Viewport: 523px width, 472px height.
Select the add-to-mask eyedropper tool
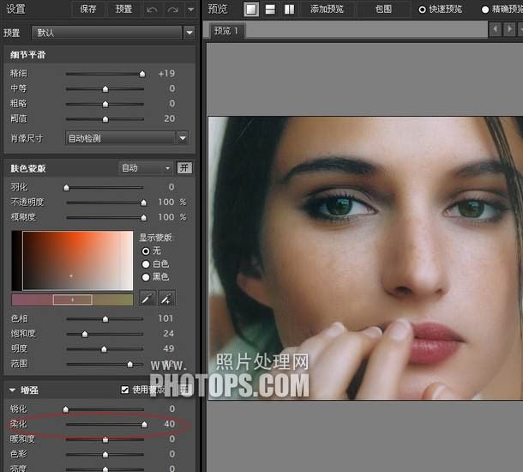point(167,298)
